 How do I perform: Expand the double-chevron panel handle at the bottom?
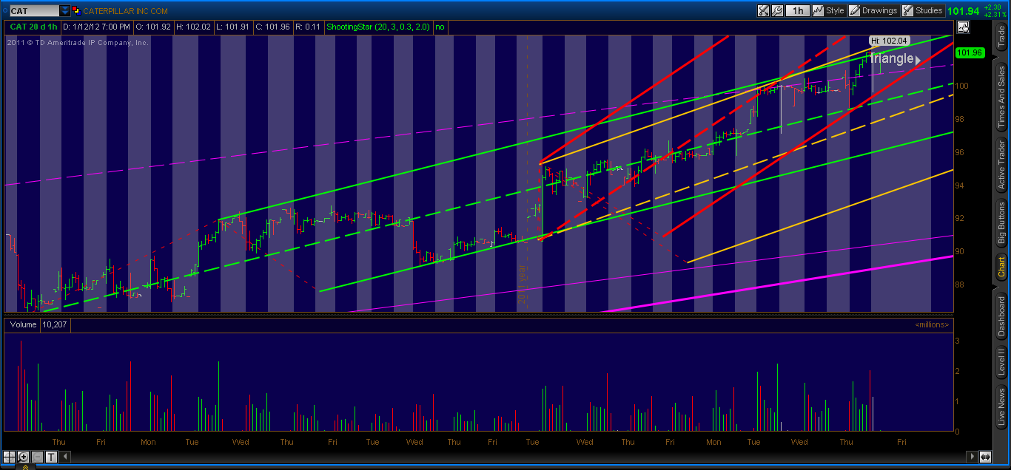(24, 466)
